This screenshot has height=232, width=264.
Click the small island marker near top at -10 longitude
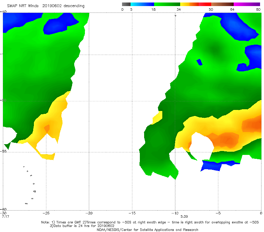(175, 16)
